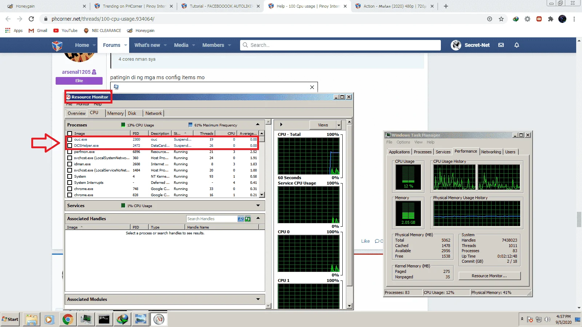The width and height of the screenshot is (582, 327).
Task: Open the Forums menu dropdown arrow
Action: click(125, 45)
